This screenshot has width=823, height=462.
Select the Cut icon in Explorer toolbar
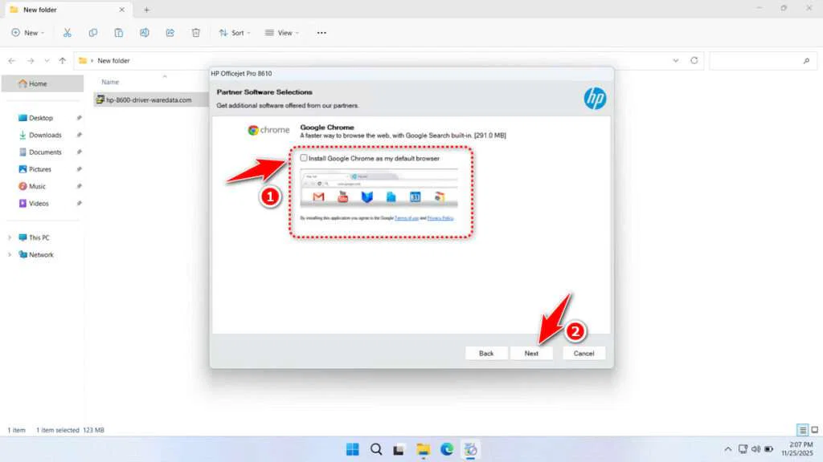click(68, 33)
